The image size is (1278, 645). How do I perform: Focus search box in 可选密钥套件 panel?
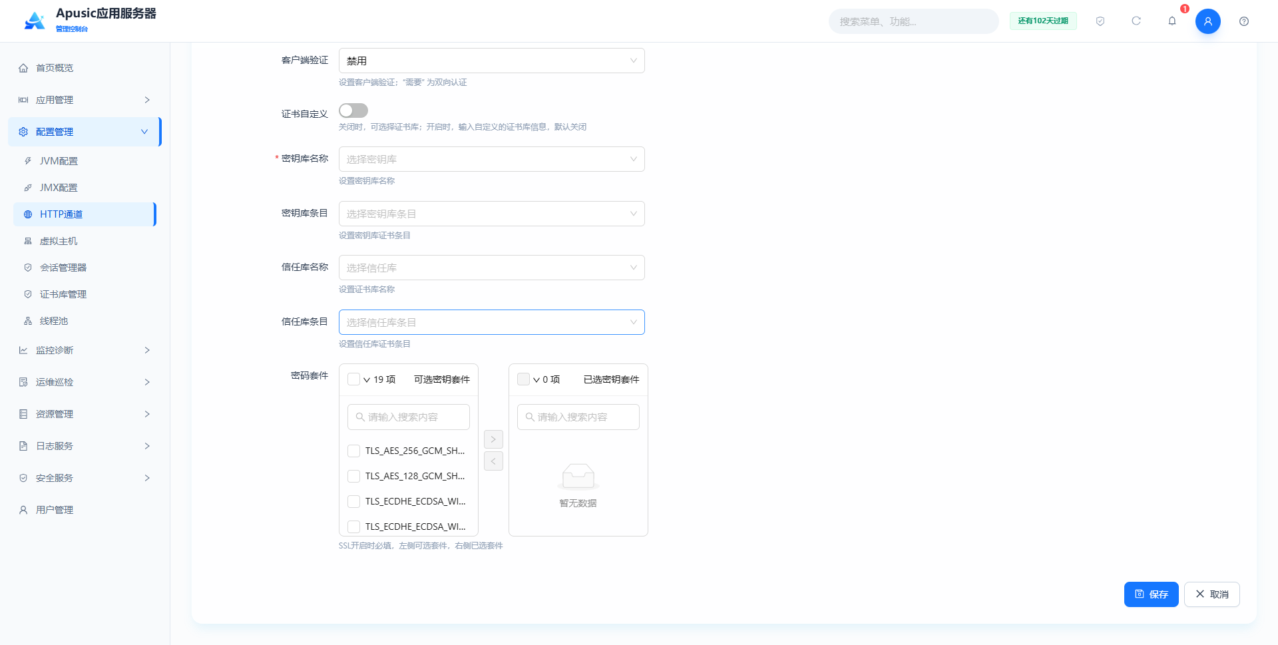click(409, 417)
